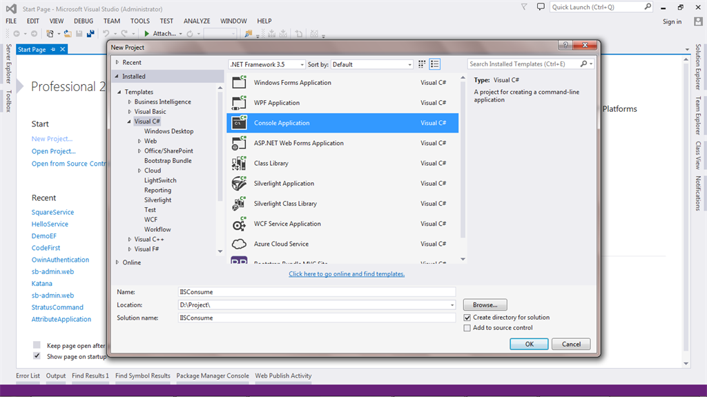Click the Undo toolbar icon
707x397 pixels.
[x=106, y=33]
